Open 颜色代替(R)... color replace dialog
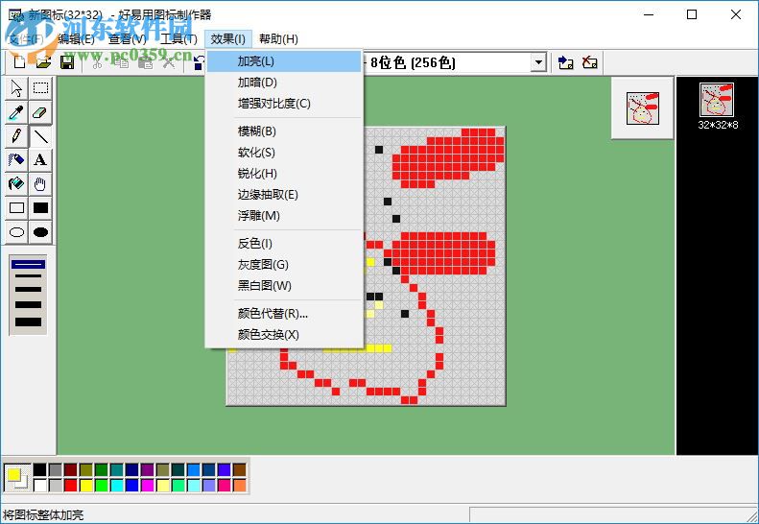 284,313
